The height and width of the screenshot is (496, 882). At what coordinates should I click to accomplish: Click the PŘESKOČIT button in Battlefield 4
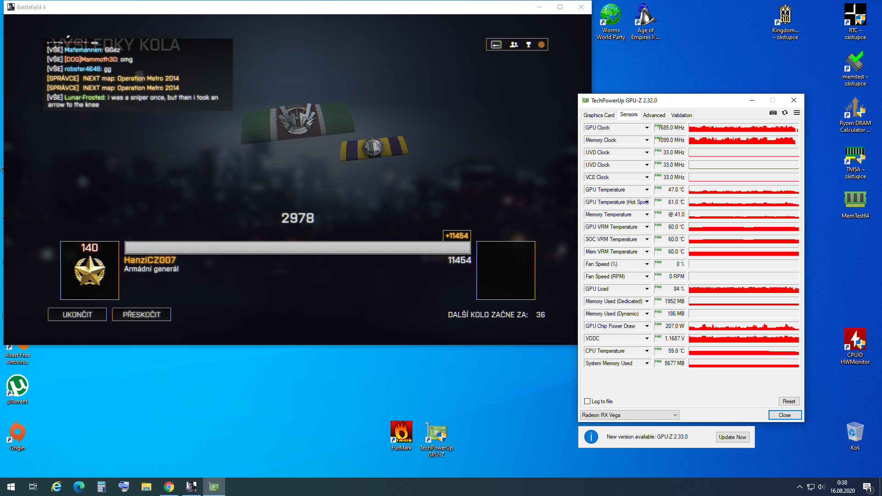point(141,315)
